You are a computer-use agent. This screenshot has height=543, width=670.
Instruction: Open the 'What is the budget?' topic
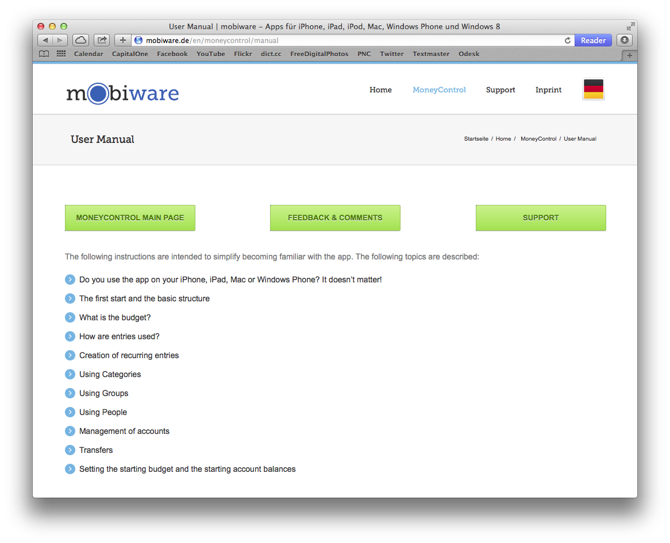click(115, 317)
